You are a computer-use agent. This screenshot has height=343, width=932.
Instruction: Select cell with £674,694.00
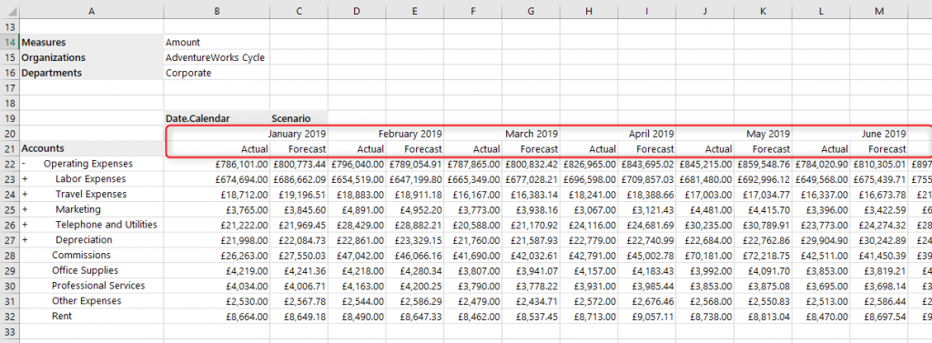tap(217, 179)
